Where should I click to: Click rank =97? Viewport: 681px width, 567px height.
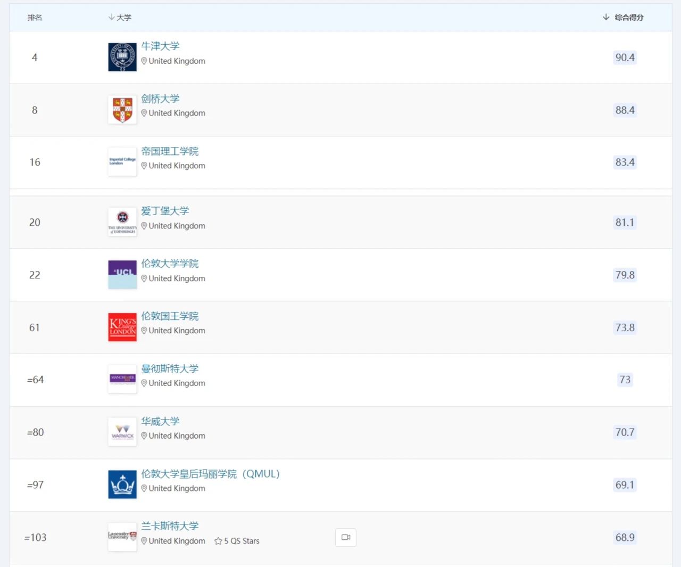pyautogui.click(x=35, y=485)
